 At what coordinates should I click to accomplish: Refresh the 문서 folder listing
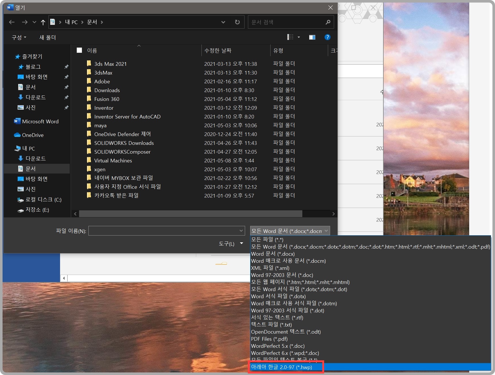coord(237,22)
